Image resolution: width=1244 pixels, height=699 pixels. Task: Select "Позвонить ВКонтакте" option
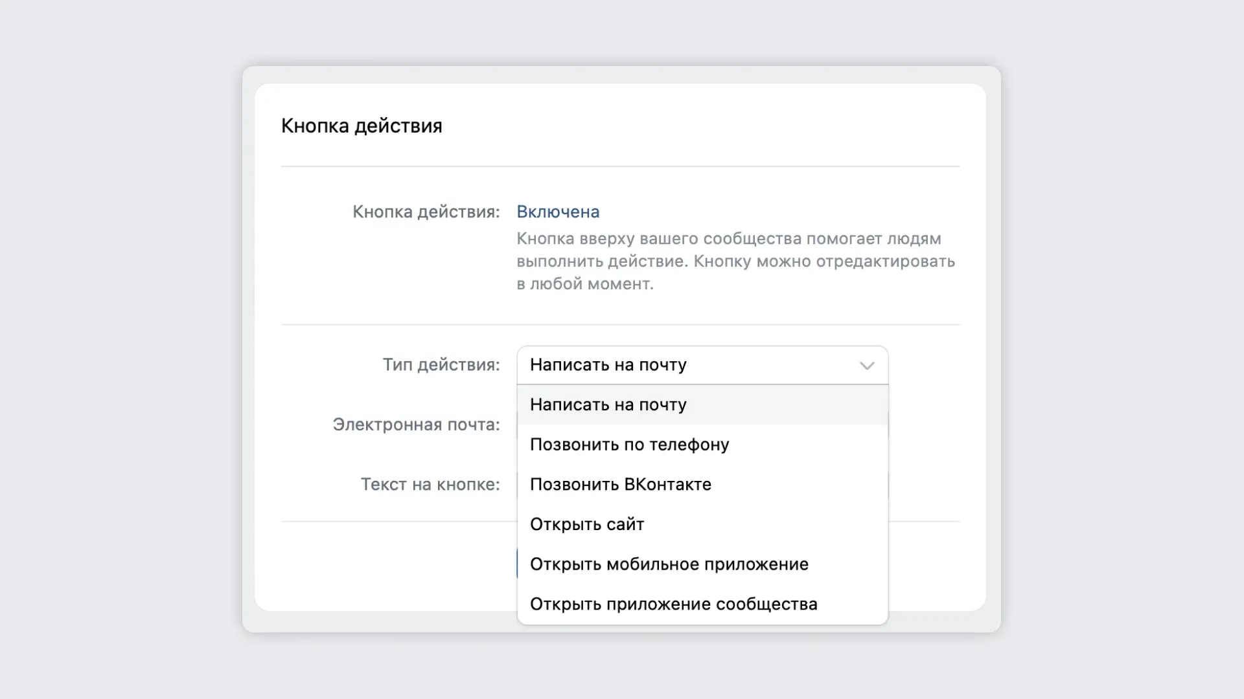pos(621,484)
